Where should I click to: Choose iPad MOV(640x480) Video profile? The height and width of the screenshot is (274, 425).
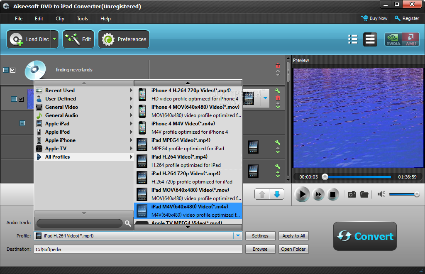pyautogui.click(x=188, y=194)
